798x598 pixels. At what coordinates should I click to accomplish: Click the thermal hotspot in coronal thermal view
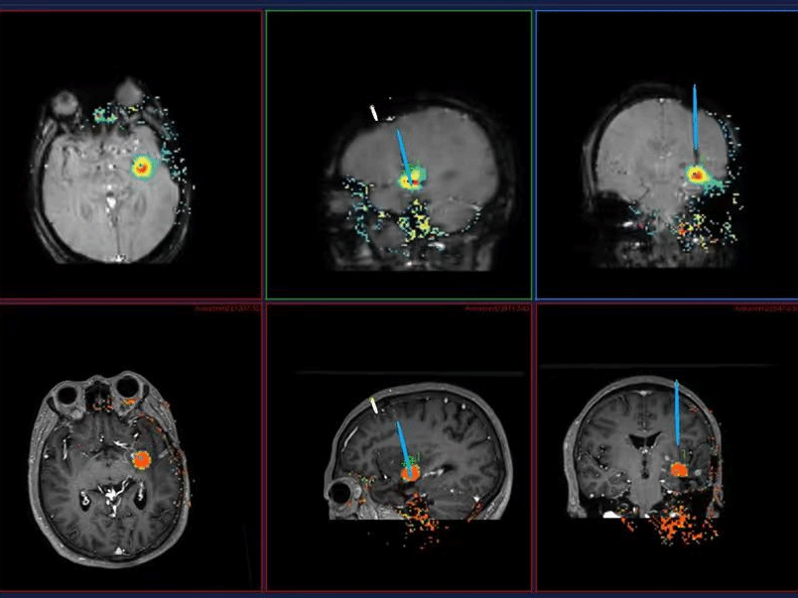click(x=698, y=176)
